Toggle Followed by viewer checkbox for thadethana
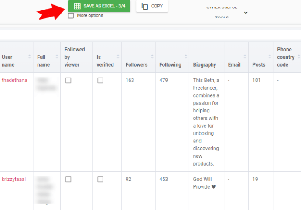This screenshot has width=301, height=210. tap(68, 80)
